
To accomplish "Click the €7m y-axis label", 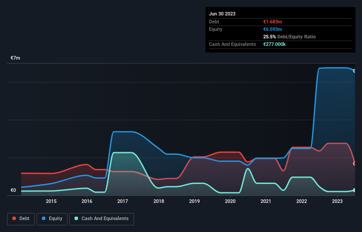I will click(x=15, y=58).
